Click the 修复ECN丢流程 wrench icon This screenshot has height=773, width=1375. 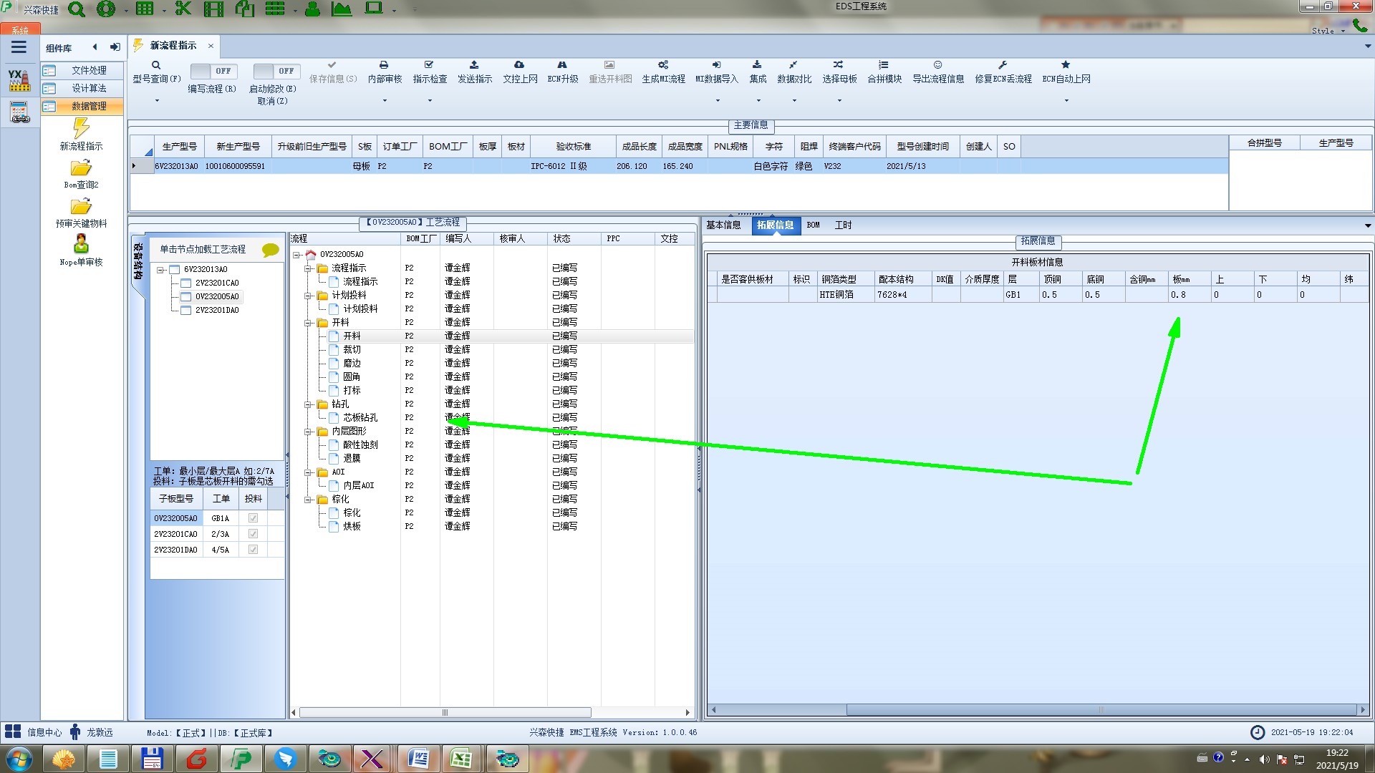pos(1003,65)
